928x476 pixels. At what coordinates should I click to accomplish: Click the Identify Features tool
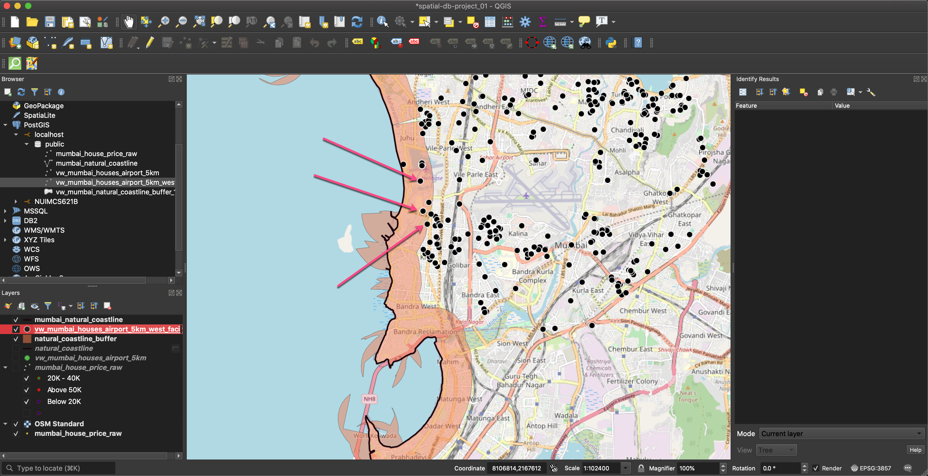click(x=382, y=22)
